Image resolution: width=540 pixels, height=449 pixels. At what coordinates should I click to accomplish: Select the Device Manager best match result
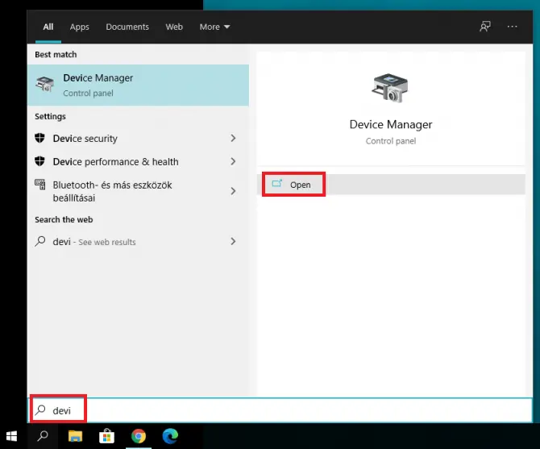pos(138,85)
